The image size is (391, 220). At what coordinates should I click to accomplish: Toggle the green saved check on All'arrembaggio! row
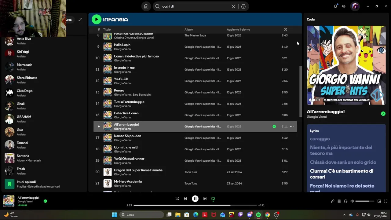[274, 127]
